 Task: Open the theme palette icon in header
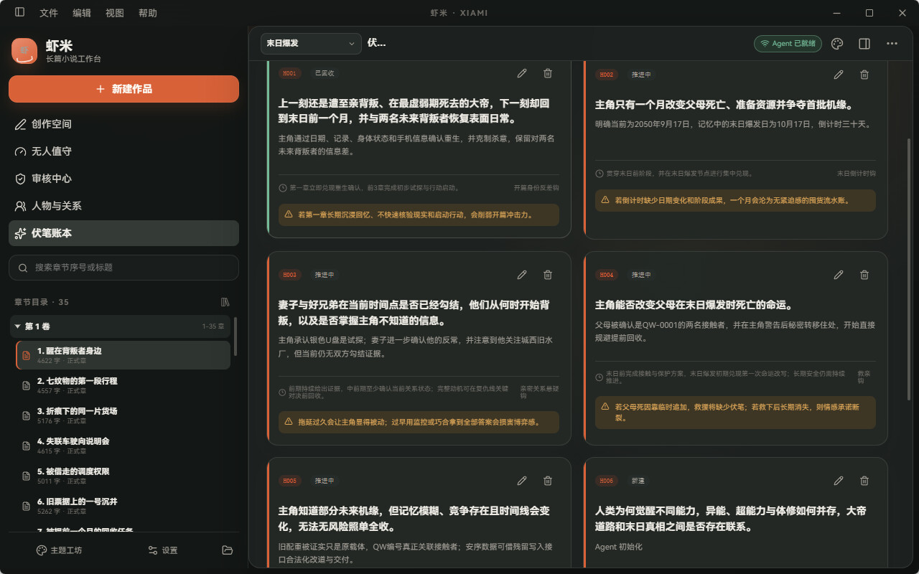point(836,44)
